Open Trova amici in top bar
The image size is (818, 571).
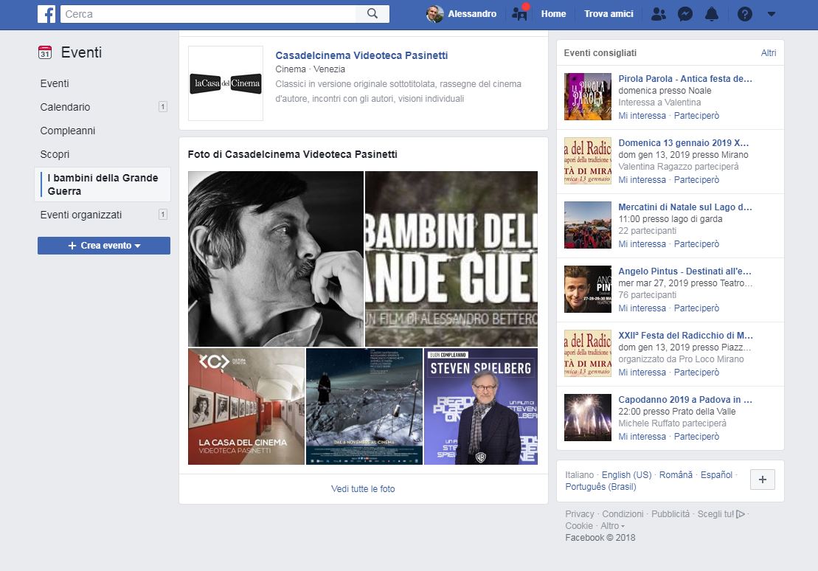pos(609,14)
